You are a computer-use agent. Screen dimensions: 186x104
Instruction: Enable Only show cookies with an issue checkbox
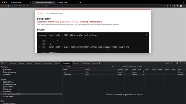[119, 66]
